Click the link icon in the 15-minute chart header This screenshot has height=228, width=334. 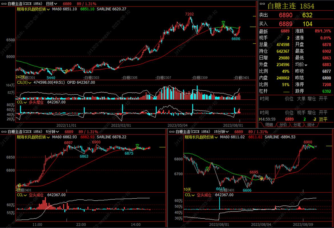[x=172, y=132]
